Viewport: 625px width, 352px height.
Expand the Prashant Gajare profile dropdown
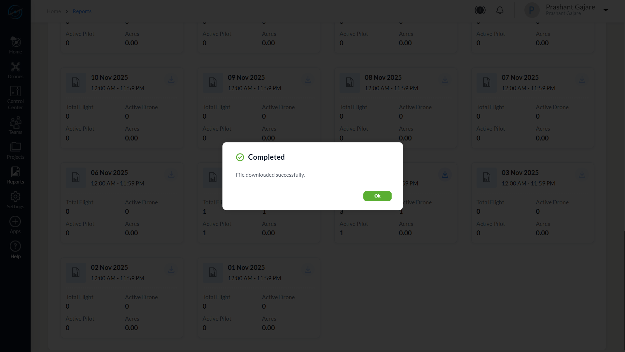pyautogui.click(x=606, y=10)
